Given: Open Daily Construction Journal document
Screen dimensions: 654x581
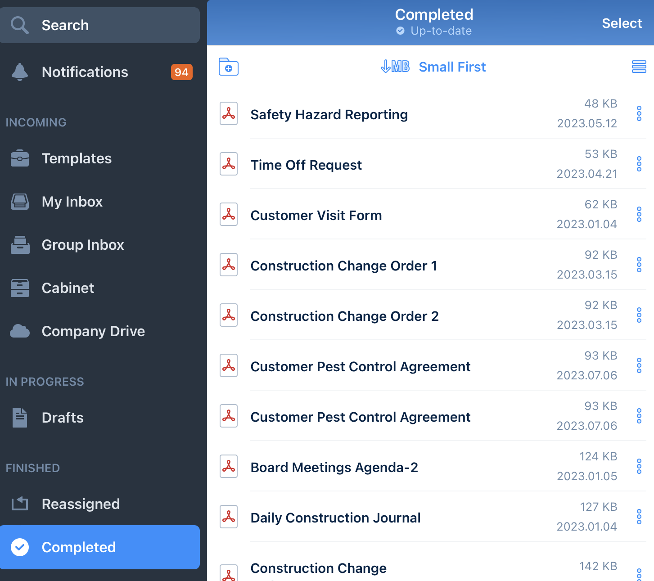Looking at the screenshot, I should click(x=335, y=518).
